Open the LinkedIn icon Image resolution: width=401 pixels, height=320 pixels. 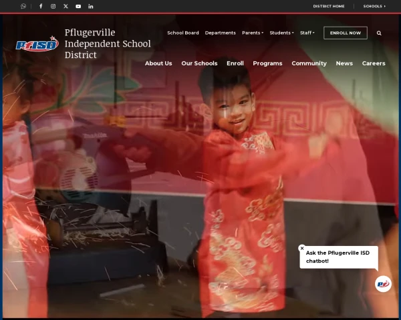(91, 7)
